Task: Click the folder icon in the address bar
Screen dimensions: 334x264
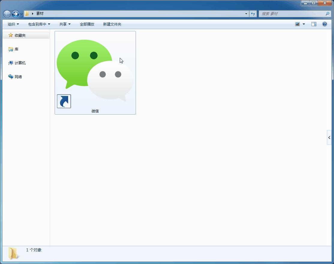Action: coord(27,14)
